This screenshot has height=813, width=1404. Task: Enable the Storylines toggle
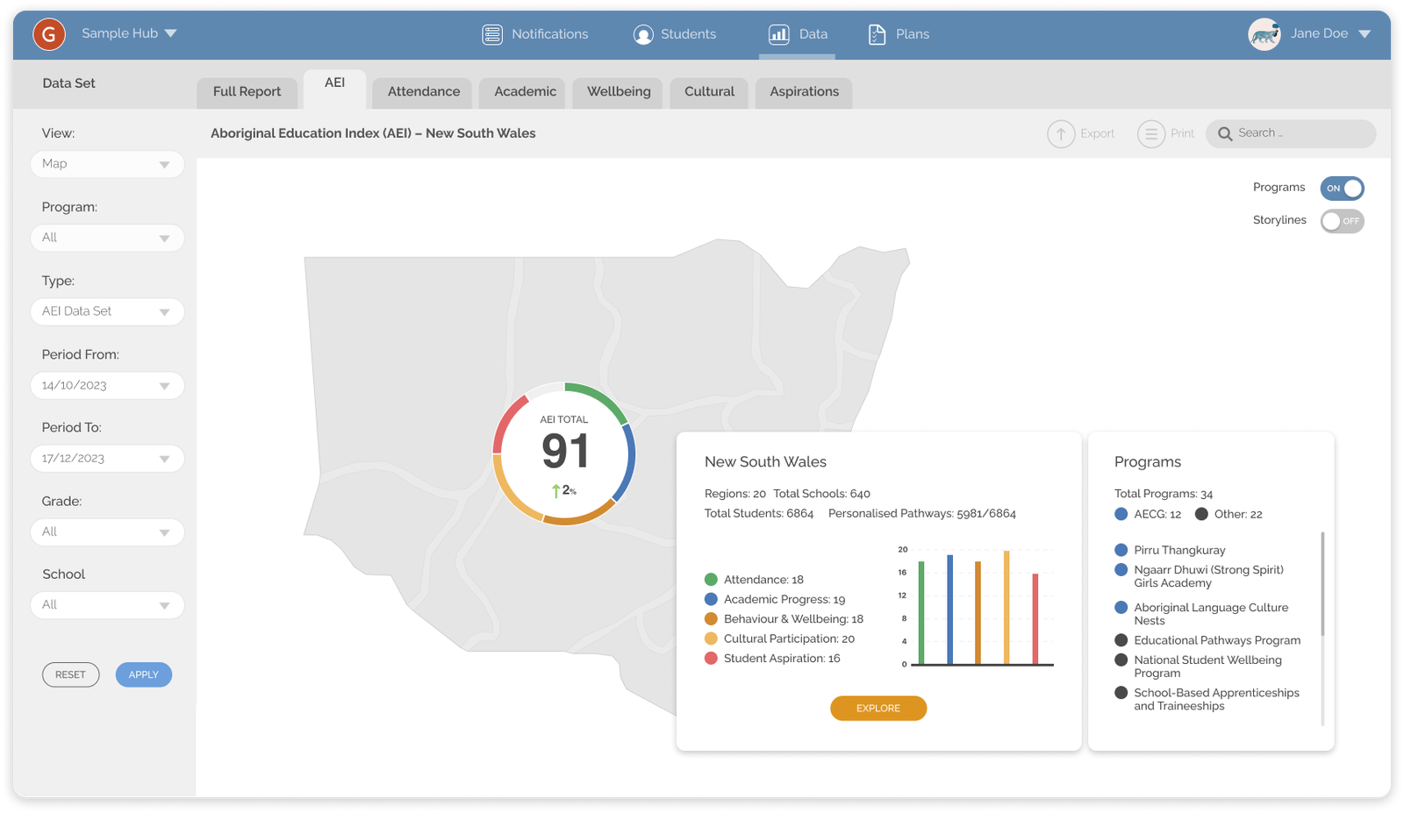1342,221
